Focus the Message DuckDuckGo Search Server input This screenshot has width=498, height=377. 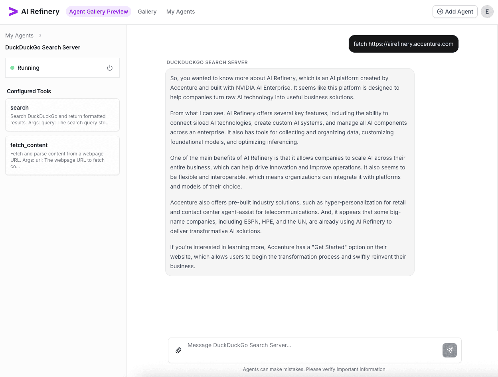pos(311,346)
